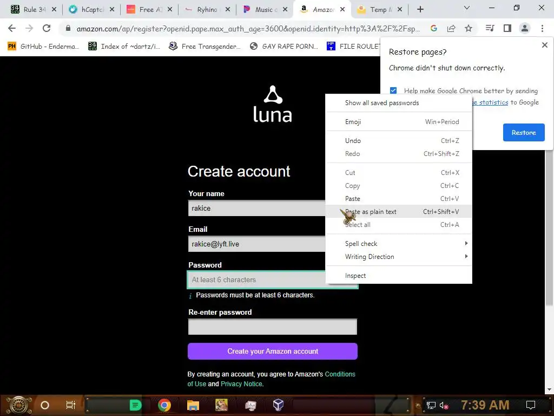Viewport: 554px width, 416px height.
Task: Click the Re-enter password field
Action: (273, 327)
